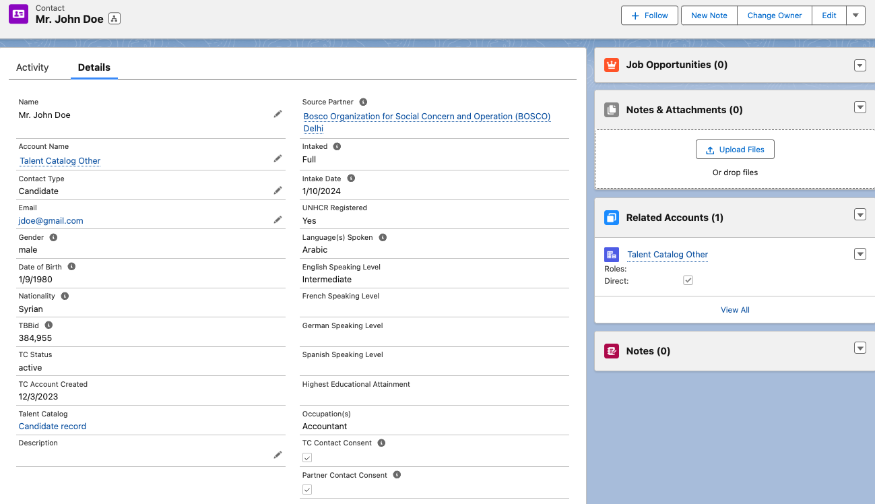Viewport: 875px width, 504px height.
Task: Open the row actions dropdown for Talent Catalog Other
Action: coord(860,254)
